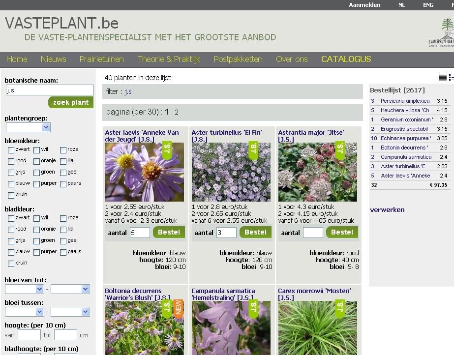Enable bladkleur rood filter
Image resolution: width=454 pixels, height=355 pixels.
point(11,230)
